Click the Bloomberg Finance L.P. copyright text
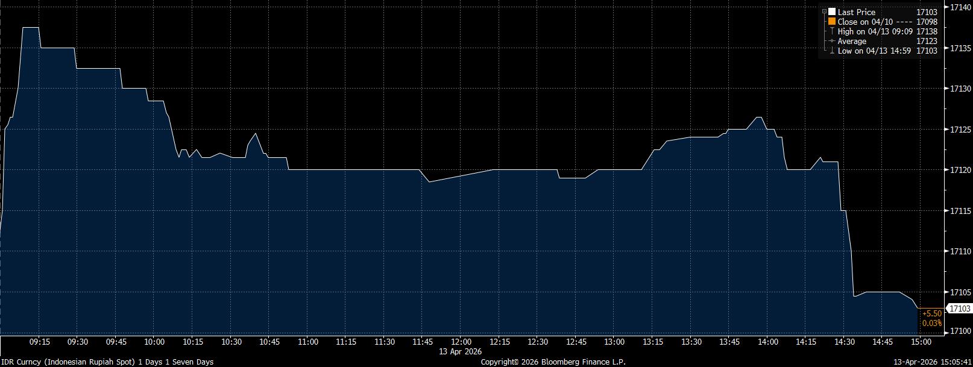 coord(553,362)
